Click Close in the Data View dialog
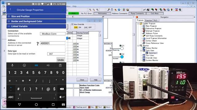Screen dimensions: 197x110 82,80
